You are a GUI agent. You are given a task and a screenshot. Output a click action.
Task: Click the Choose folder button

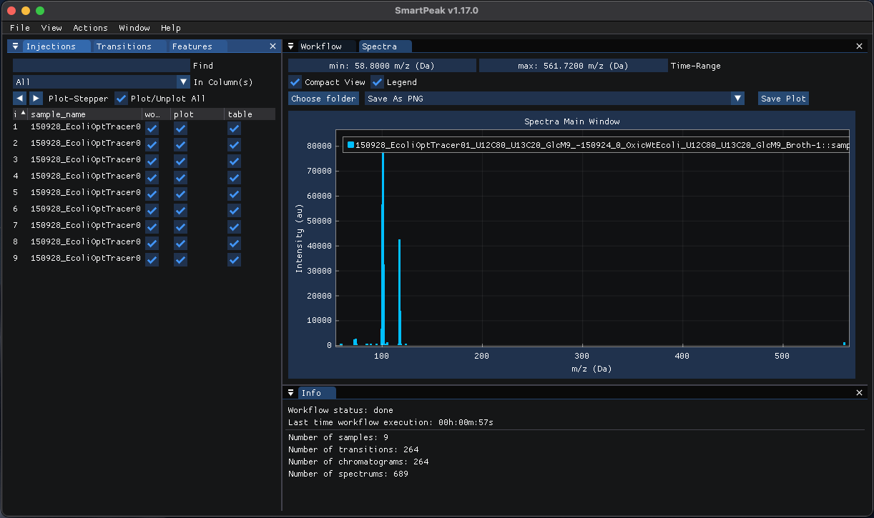[323, 99]
